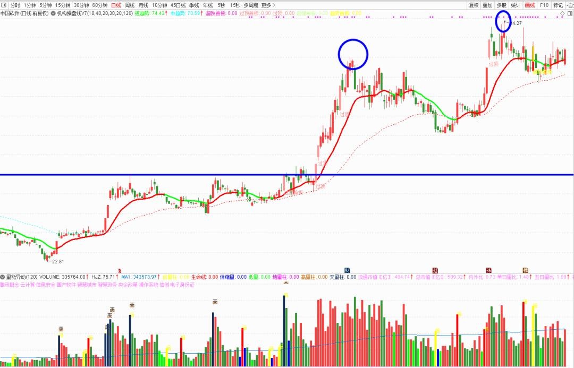Click the side panel icon beside the diamond

570,13
